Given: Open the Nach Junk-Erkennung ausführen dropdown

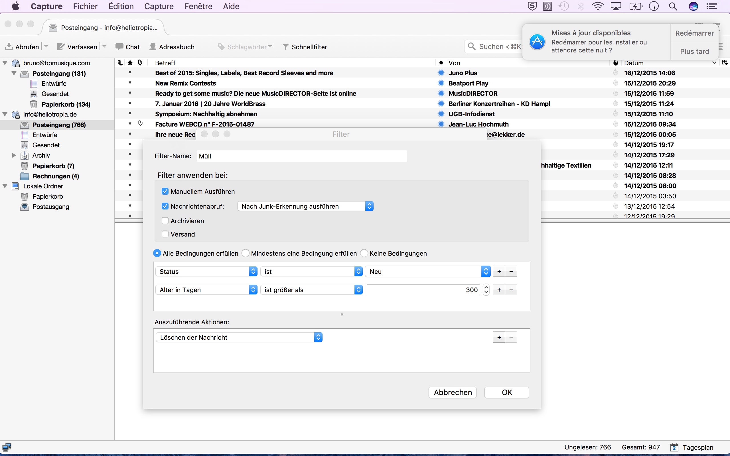Looking at the screenshot, I should 305,206.
